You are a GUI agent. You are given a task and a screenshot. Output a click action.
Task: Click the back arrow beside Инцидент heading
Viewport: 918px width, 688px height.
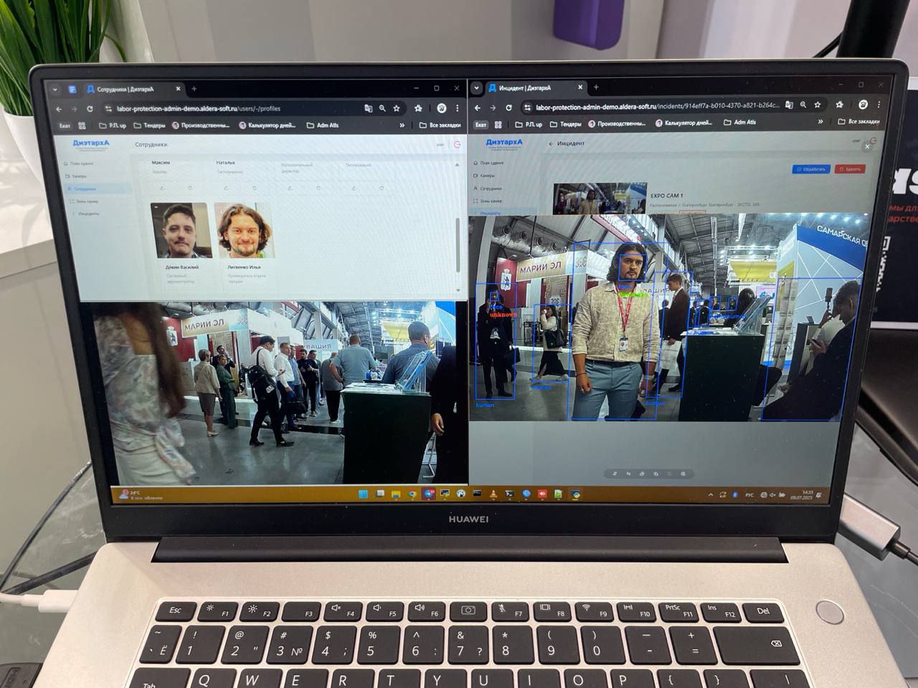[551, 144]
